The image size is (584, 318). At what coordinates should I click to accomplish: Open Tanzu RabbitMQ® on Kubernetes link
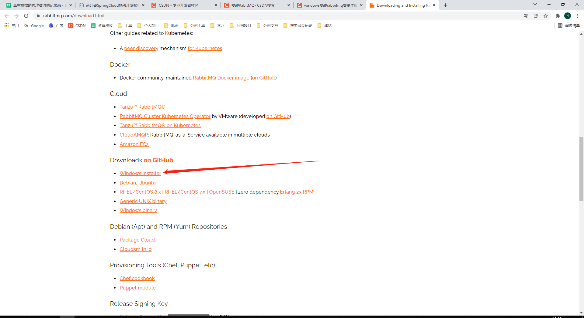point(160,125)
